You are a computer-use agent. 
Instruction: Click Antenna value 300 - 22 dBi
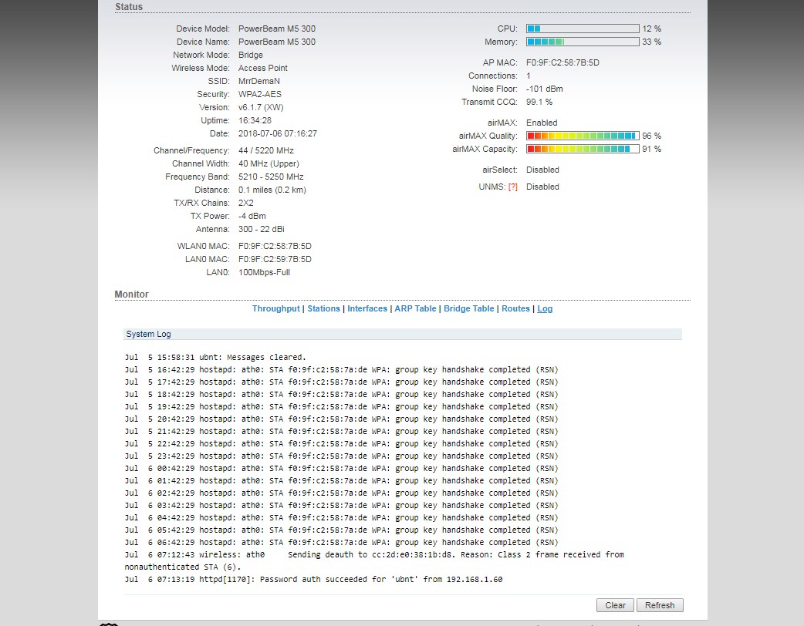click(x=261, y=229)
